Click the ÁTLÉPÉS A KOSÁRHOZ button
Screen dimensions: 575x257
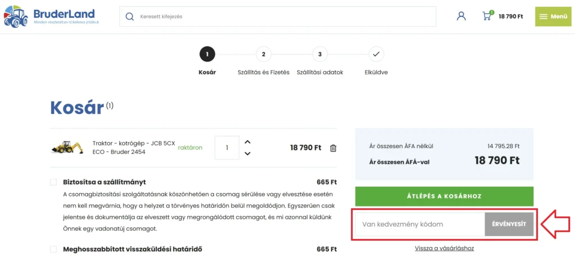445,196
